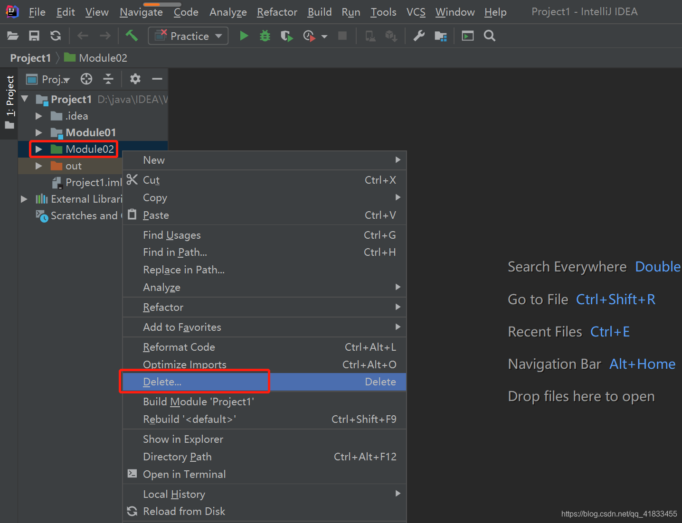Image resolution: width=682 pixels, height=523 pixels.
Task: Choose Optimize Imports entry
Action: (265, 364)
